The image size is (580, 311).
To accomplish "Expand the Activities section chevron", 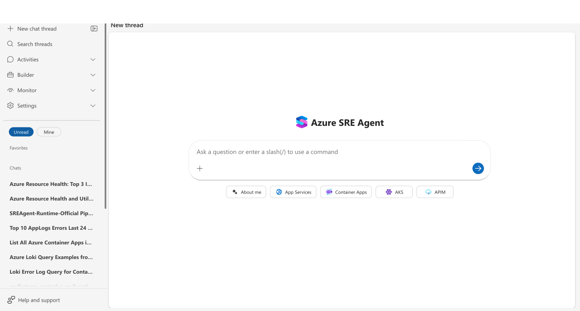I will 93,59.
